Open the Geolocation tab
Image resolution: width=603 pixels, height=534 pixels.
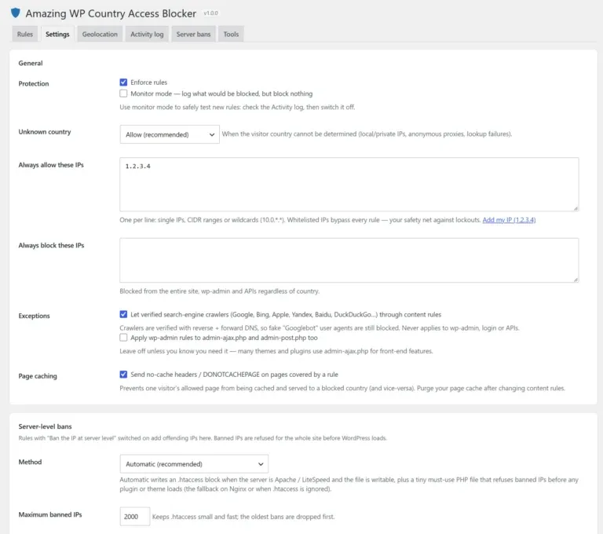click(x=100, y=34)
